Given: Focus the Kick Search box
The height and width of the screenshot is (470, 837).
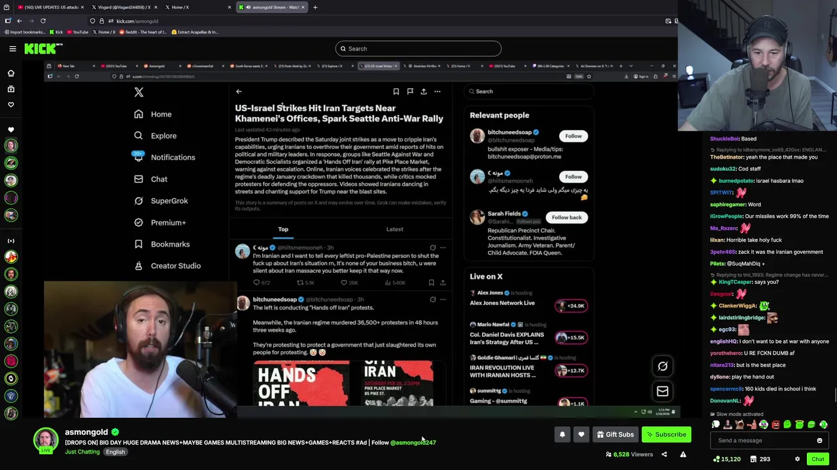Looking at the screenshot, I should (x=418, y=48).
